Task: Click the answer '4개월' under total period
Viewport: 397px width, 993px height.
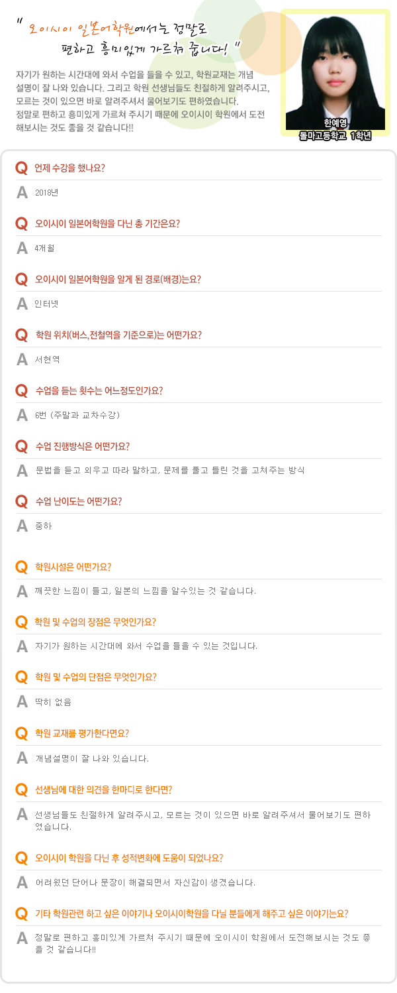Action: click(44, 249)
